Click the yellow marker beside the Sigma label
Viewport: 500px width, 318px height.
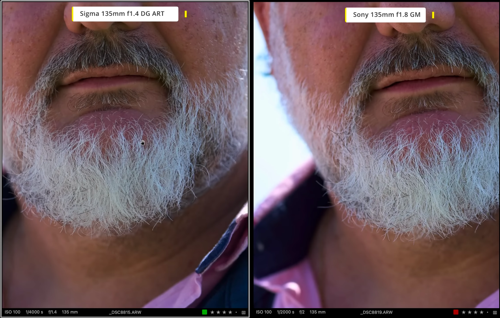[186, 14]
